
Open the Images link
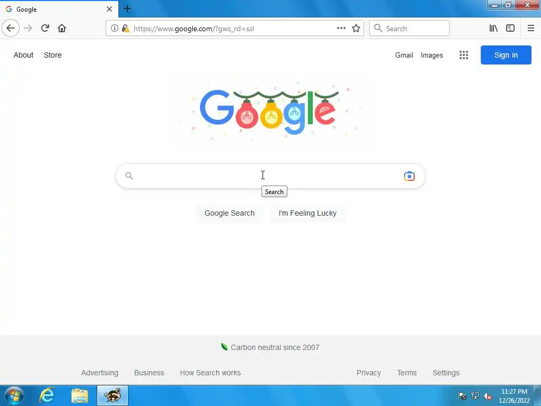coord(432,55)
